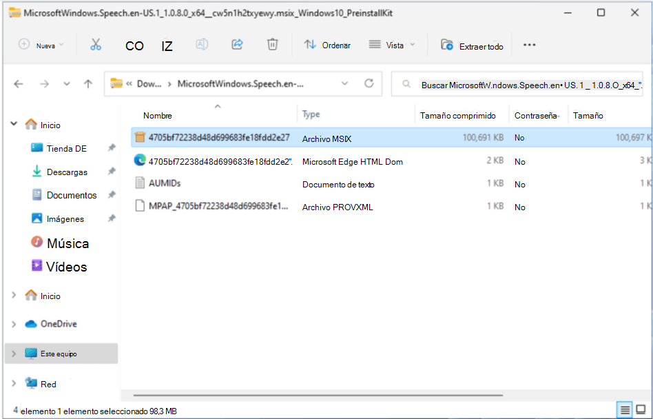Open the Ordenar sort menu
This screenshot has width=653, height=419.
click(x=327, y=45)
